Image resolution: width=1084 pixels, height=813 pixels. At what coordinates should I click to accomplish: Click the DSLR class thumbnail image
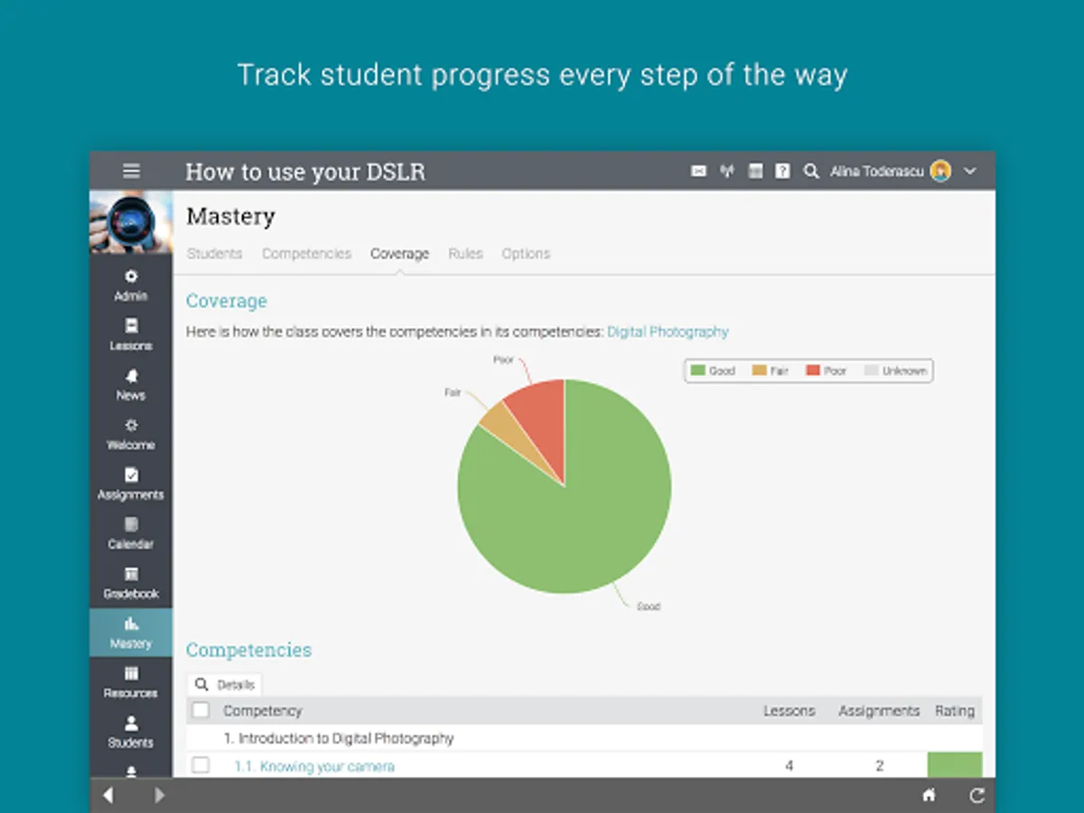(131, 222)
